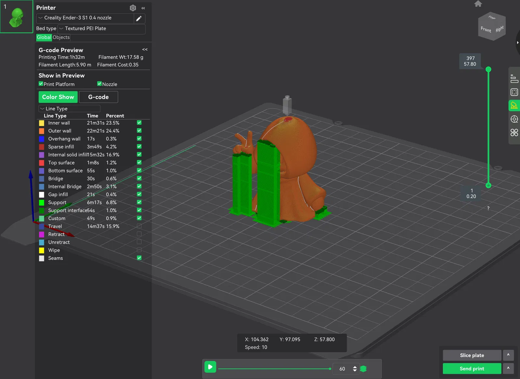Image resolution: width=520 pixels, height=379 pixels.
Task: Click the active green preview icon in right toolbar
Action: click(x=514, y=105)
